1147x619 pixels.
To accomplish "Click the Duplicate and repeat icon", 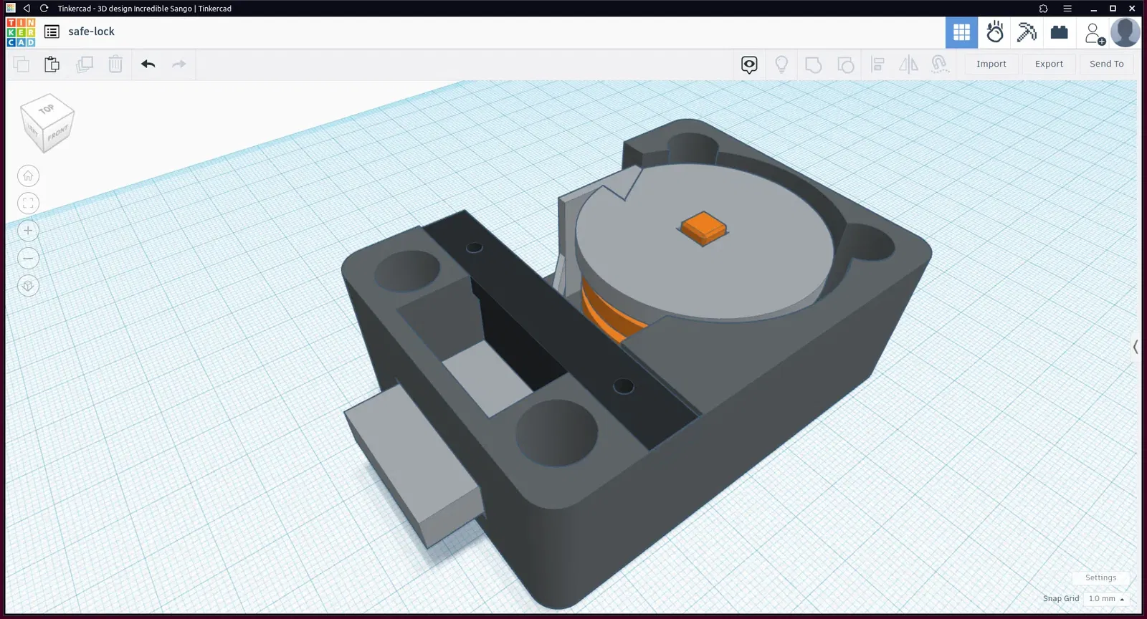I will (x=84, y=64).
